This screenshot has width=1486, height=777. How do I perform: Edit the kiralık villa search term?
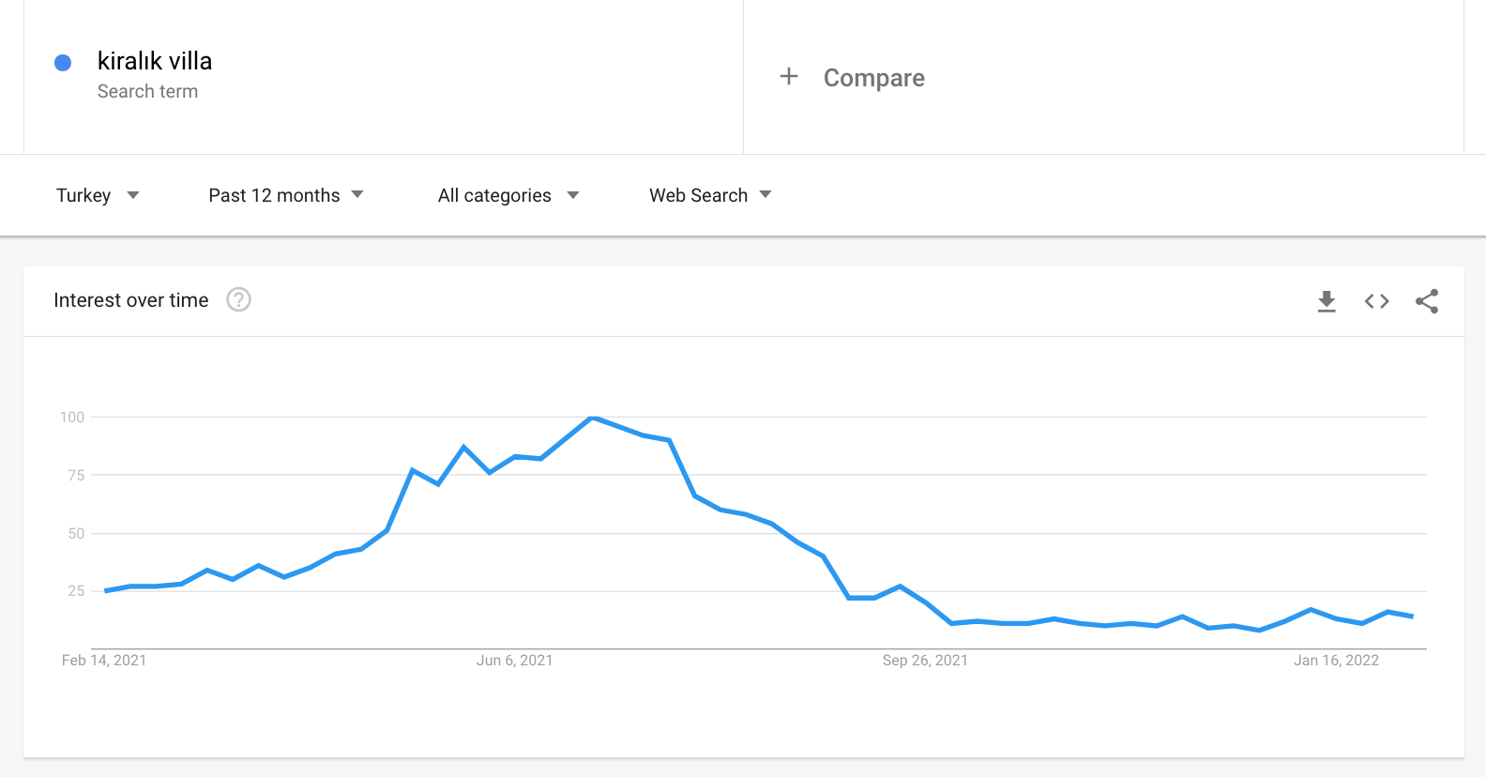click(155, 61)
